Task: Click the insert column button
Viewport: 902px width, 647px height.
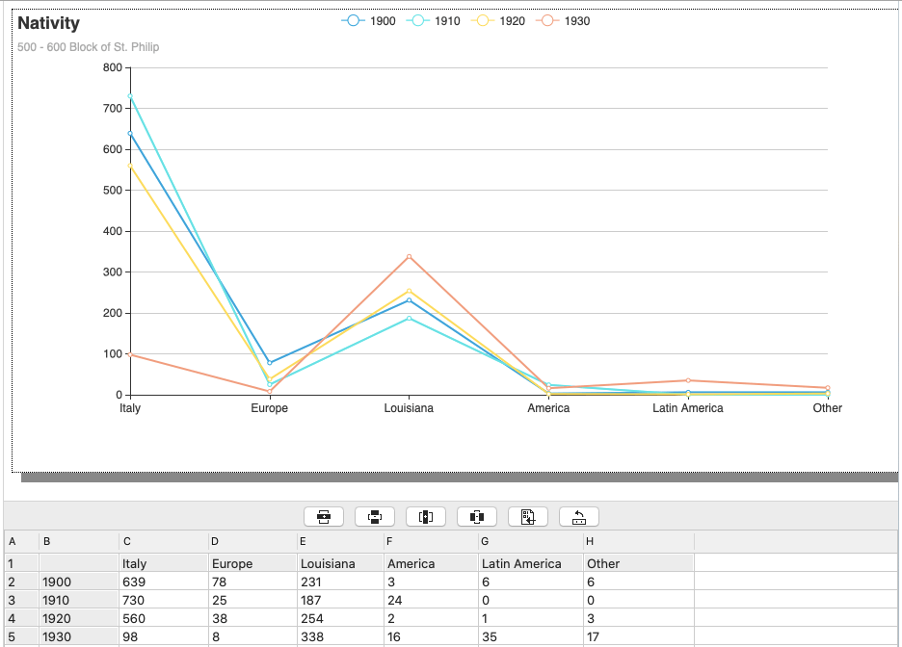Action: pos(426,517)
